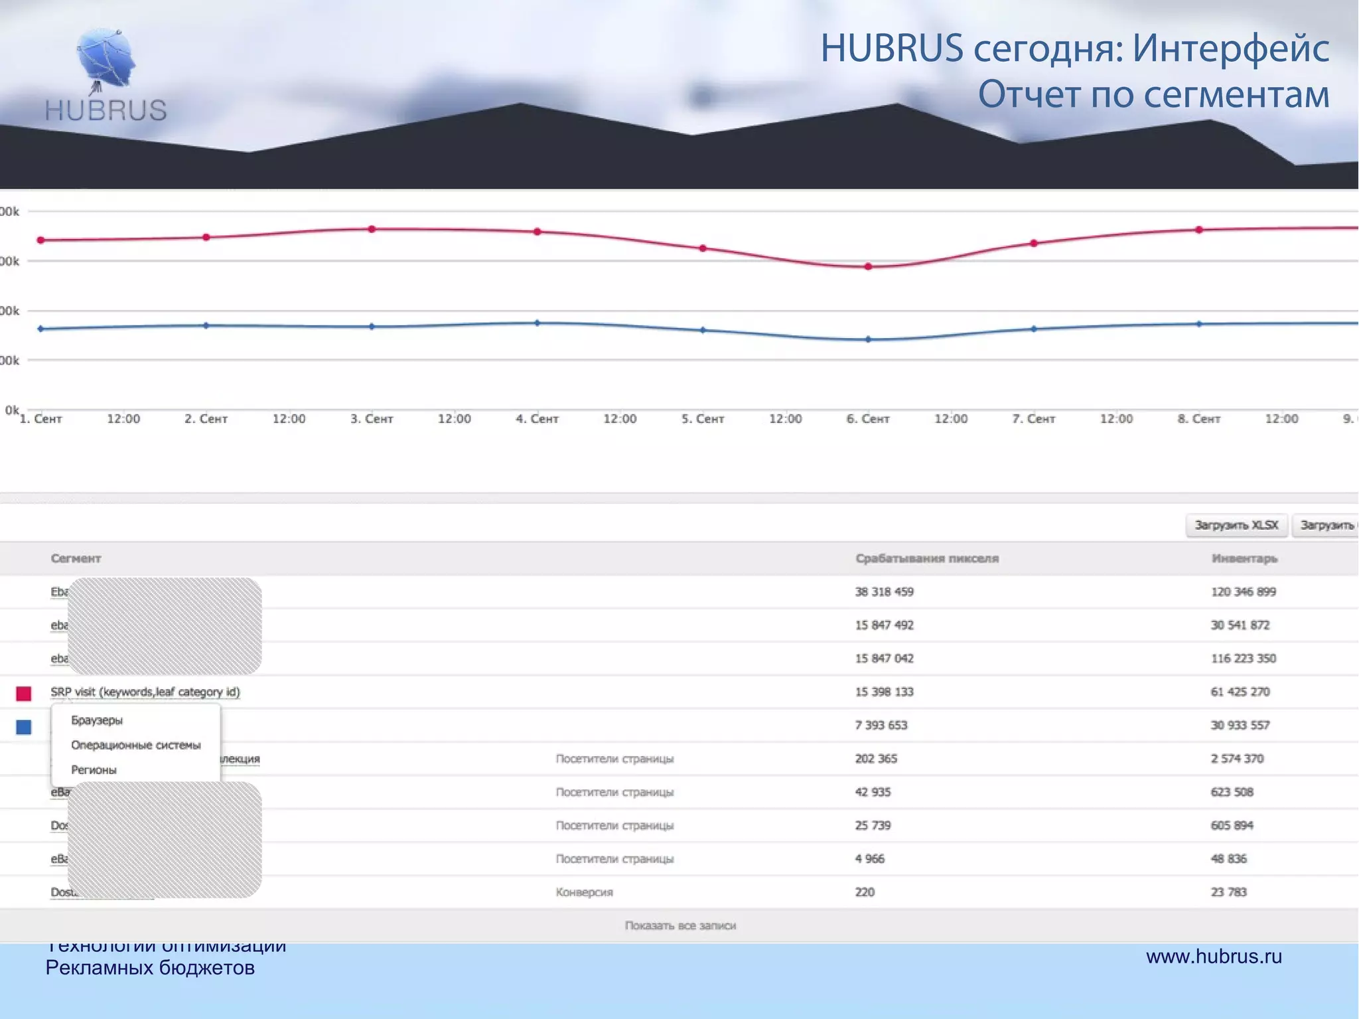Click the inventory value 30 933 557
The image size is (1359, 1019).
1240,725
